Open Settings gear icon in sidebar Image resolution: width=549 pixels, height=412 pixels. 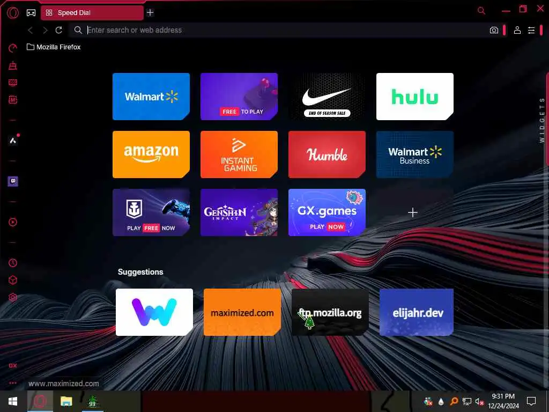coord(13,297)
